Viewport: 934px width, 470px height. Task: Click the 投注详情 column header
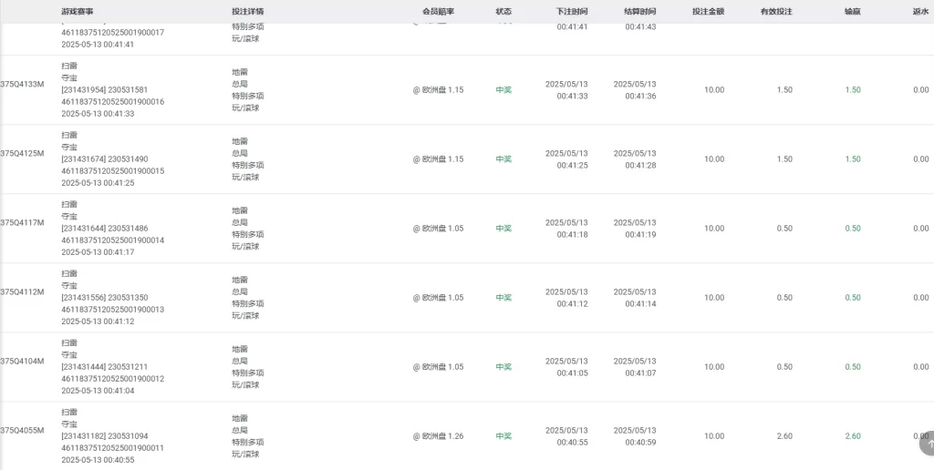pyautogui.click(x=248, y=11)
